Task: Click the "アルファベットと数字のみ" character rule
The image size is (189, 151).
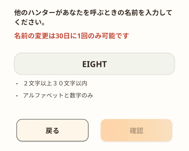Action: [x=58, y=96]
